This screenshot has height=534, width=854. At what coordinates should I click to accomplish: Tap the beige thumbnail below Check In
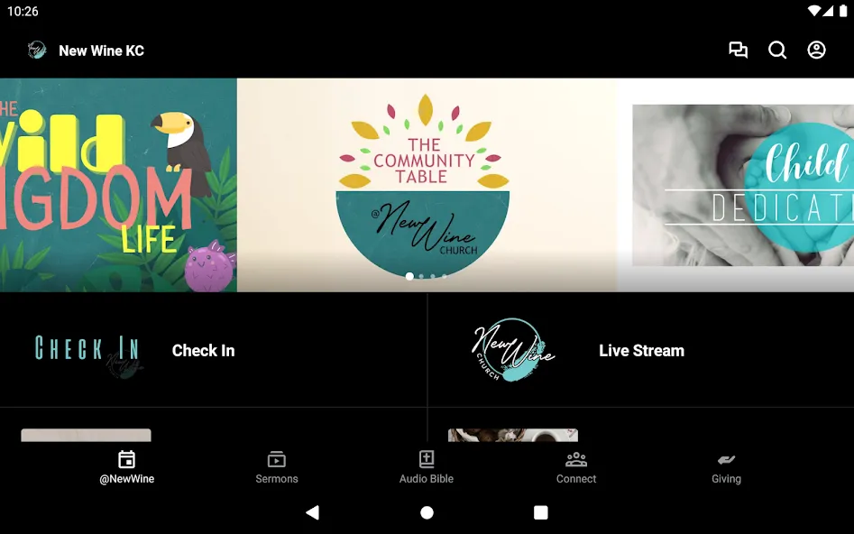pos(86,435)
